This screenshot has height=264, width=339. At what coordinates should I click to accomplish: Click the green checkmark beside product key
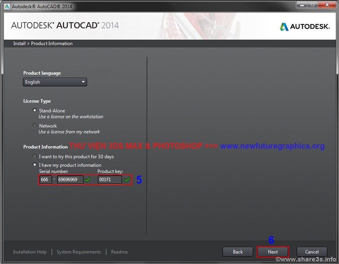[127, 180]
